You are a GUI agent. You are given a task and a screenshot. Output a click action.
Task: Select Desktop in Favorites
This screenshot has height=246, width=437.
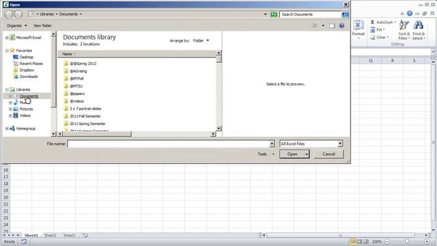(23, 57)
